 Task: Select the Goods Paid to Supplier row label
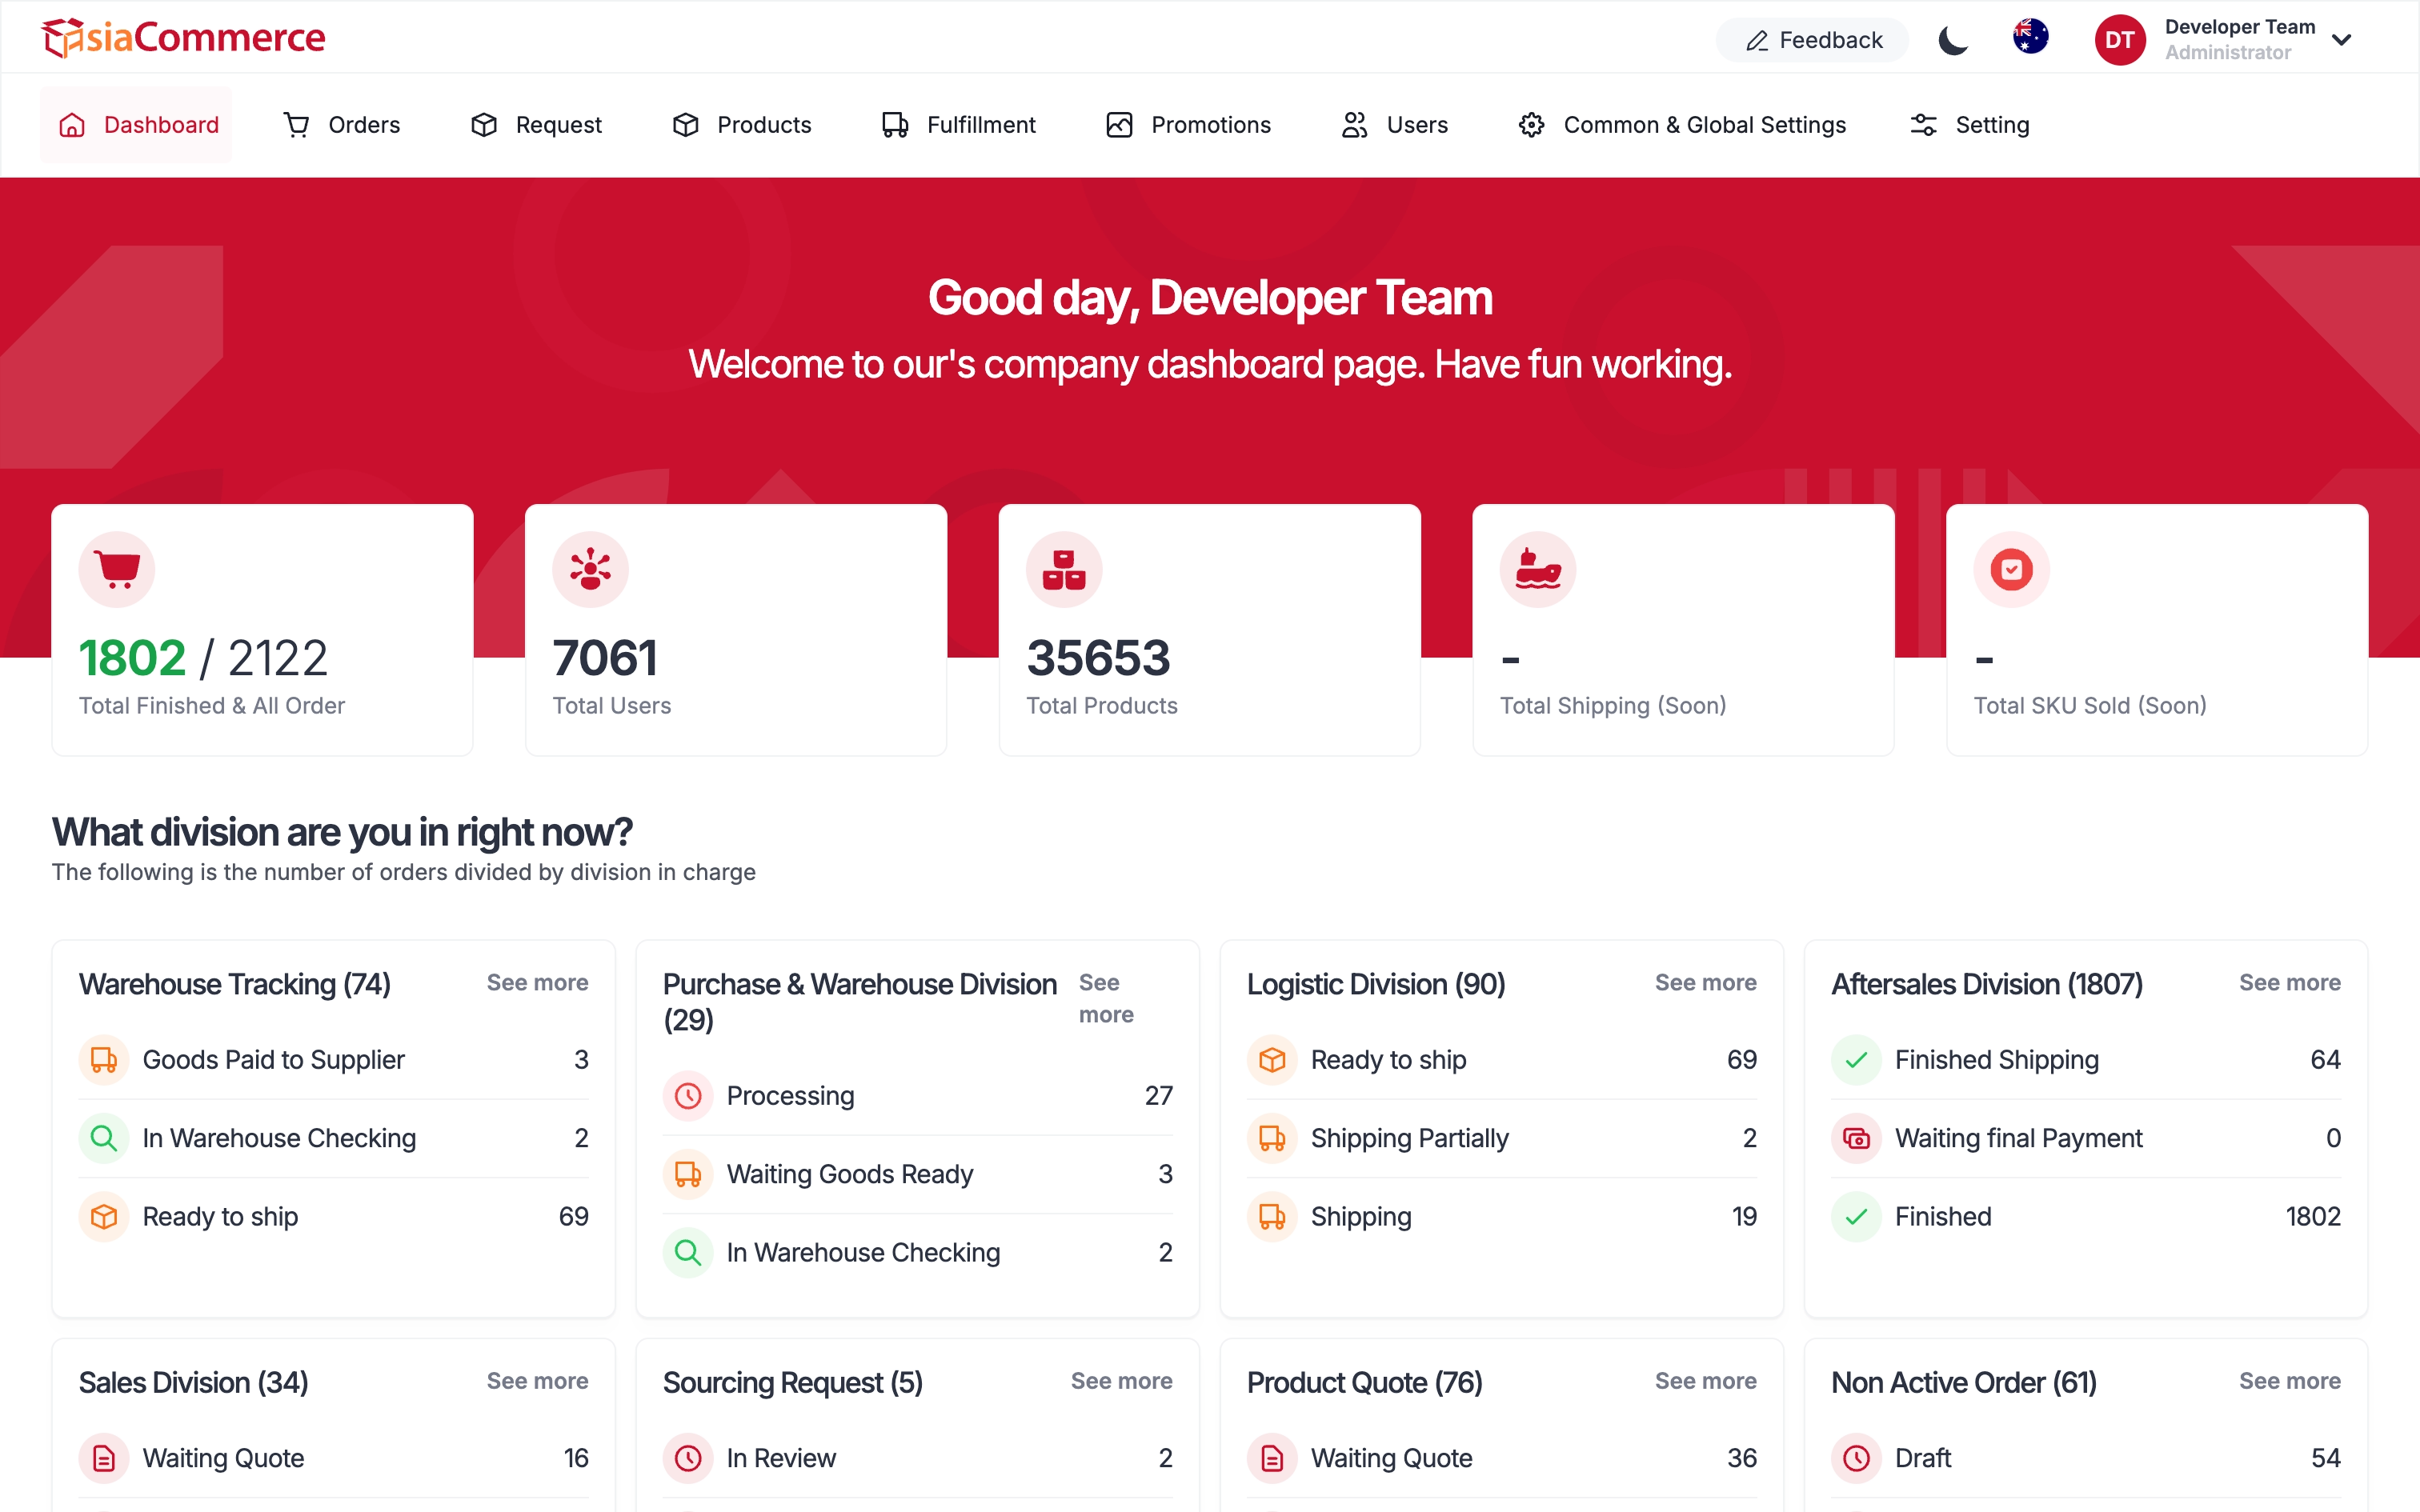[273, 1060]
